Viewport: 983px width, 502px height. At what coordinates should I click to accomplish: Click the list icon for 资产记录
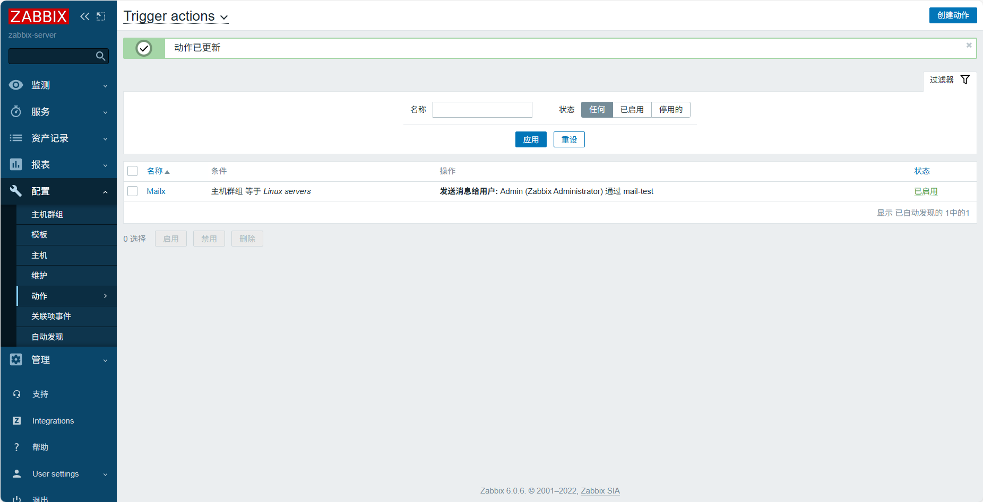click(x=16, y=138)
